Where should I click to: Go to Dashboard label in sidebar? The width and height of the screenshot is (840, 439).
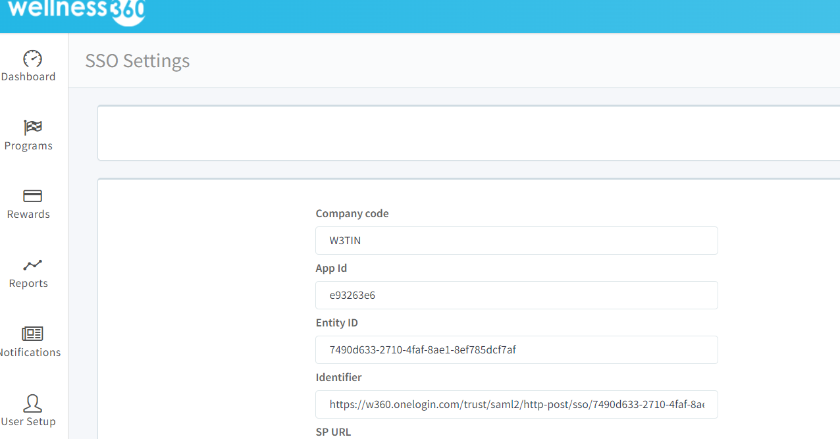(x=28, y=77)
